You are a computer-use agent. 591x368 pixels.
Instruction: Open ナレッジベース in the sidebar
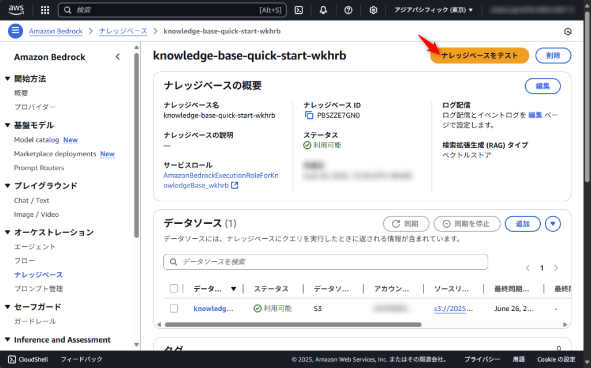pos(39,275)
